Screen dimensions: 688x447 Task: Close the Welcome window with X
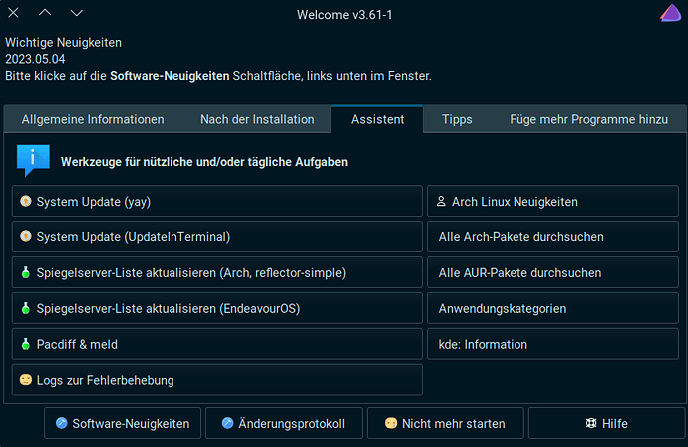pyautogui.click(x=14, y=13)
